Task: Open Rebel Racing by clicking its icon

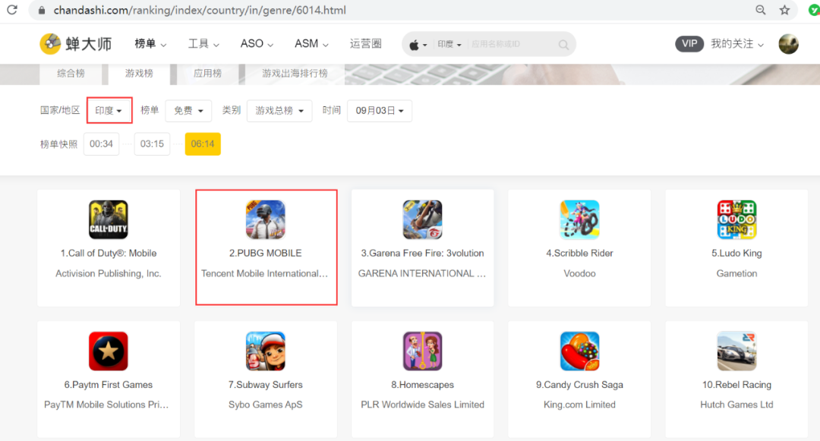Action: [736, 351]
